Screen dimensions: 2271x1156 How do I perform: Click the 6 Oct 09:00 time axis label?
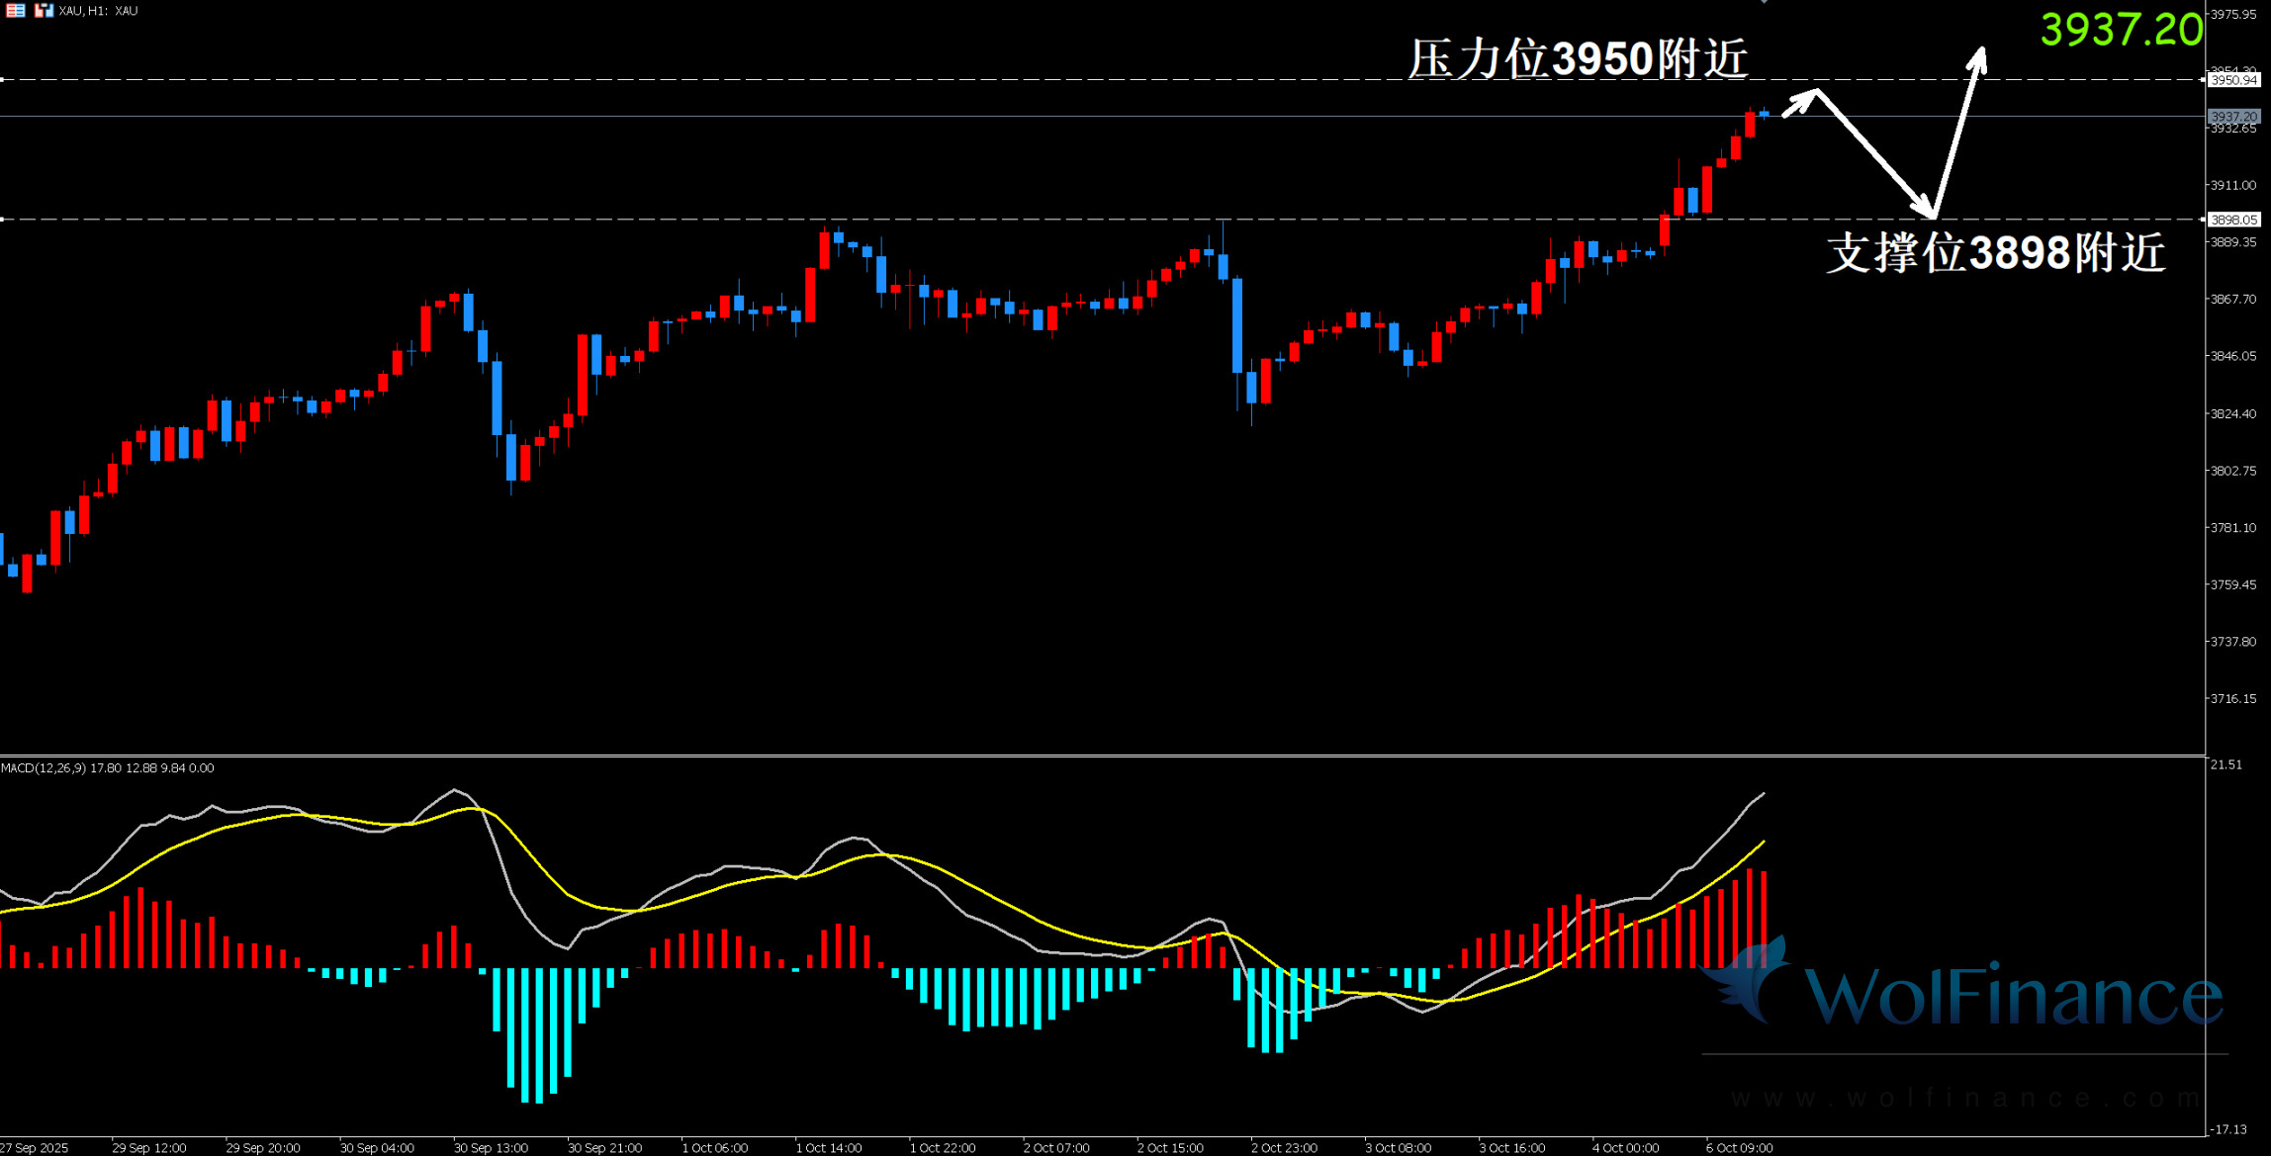click(1739, 1148)
